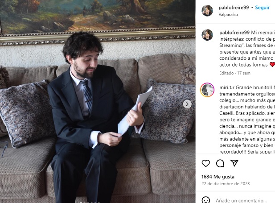The image size is (275, 203).
Task: View miri.t.r story ring avatar
Action: [x=207, y=90]
